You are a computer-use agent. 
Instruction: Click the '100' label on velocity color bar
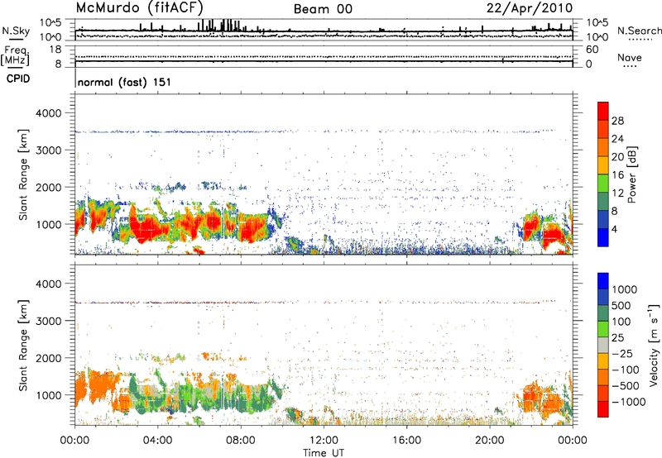click(621, 322)
